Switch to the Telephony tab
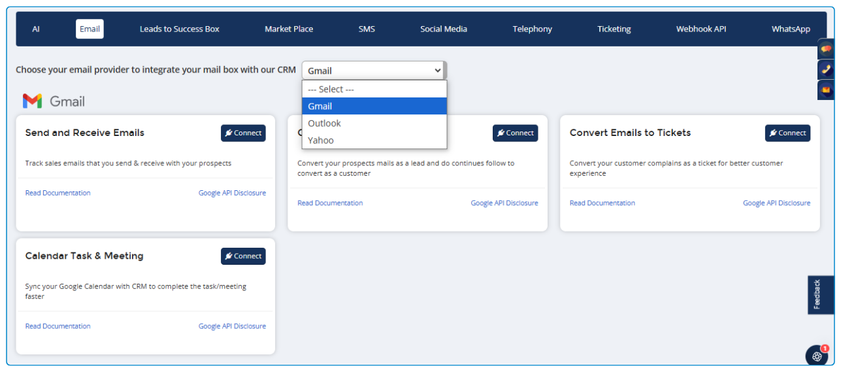841x372 pixels. (533, 29)
